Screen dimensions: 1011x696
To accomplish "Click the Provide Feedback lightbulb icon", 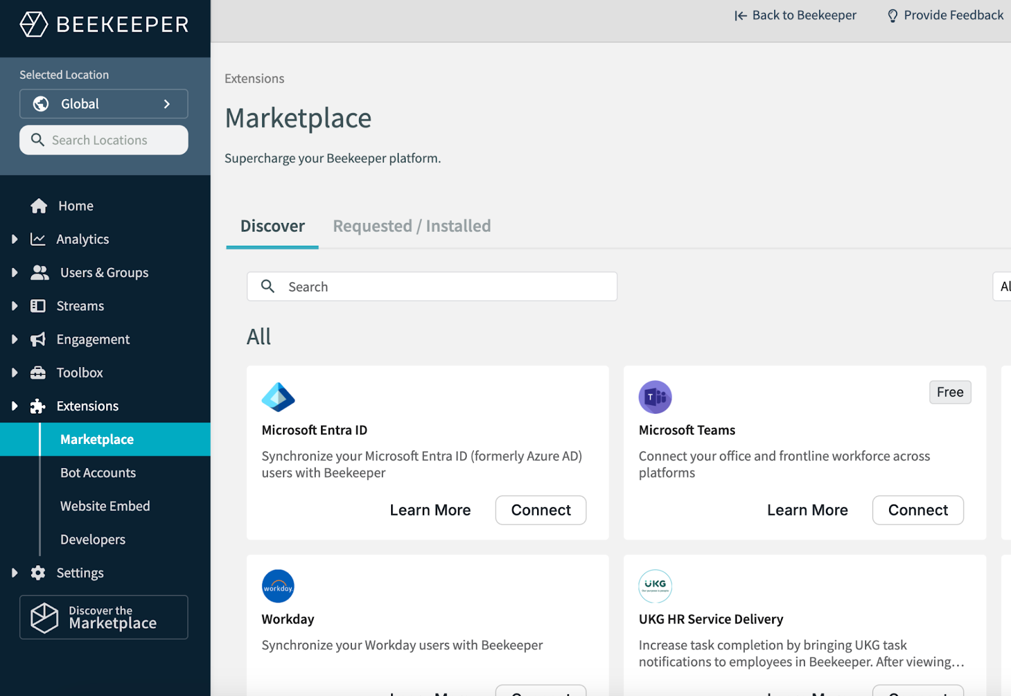I will tap(892, 16).
